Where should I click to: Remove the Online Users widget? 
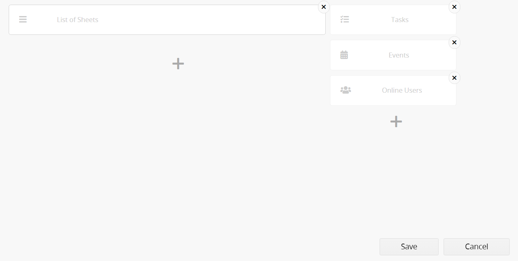pyautogui.click(x=454, y=78)
